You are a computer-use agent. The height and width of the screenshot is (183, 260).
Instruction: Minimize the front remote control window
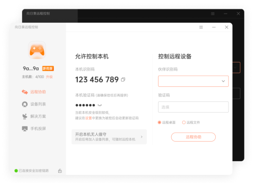(x=214, y=27)
